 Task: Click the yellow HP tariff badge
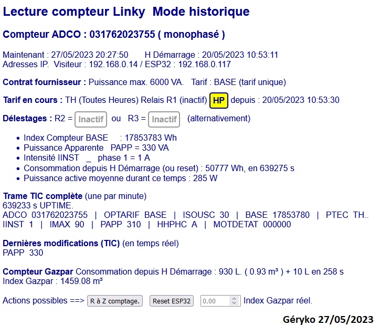(218, 100)
